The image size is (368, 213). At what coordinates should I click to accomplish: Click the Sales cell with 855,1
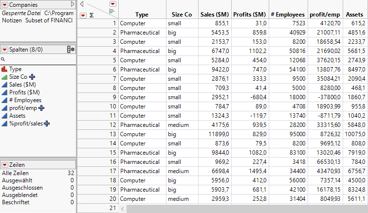click(215, 23)
